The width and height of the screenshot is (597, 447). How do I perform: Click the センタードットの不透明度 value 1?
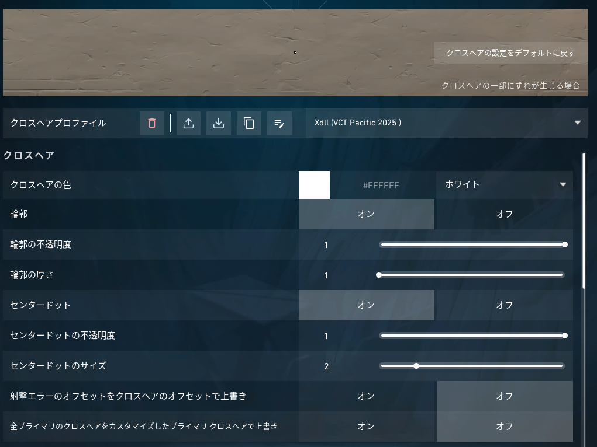pos(326,336)
